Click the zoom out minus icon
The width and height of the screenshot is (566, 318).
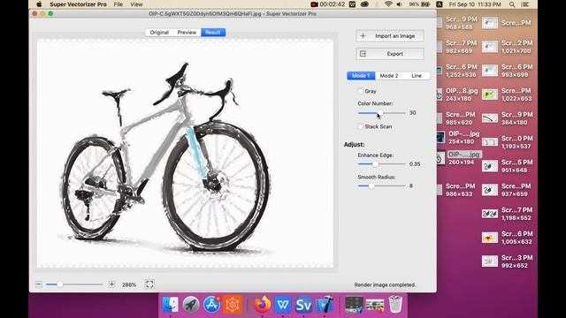pyautogui.click(x=39, y=284)
